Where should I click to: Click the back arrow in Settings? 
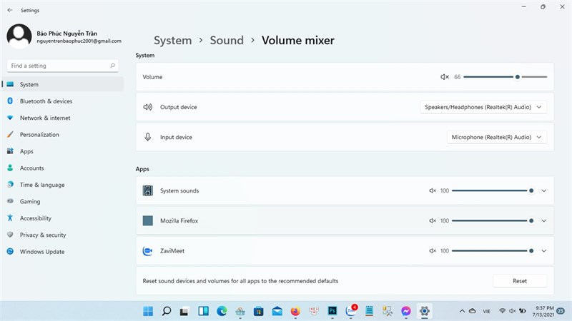(x=9, y=11)
